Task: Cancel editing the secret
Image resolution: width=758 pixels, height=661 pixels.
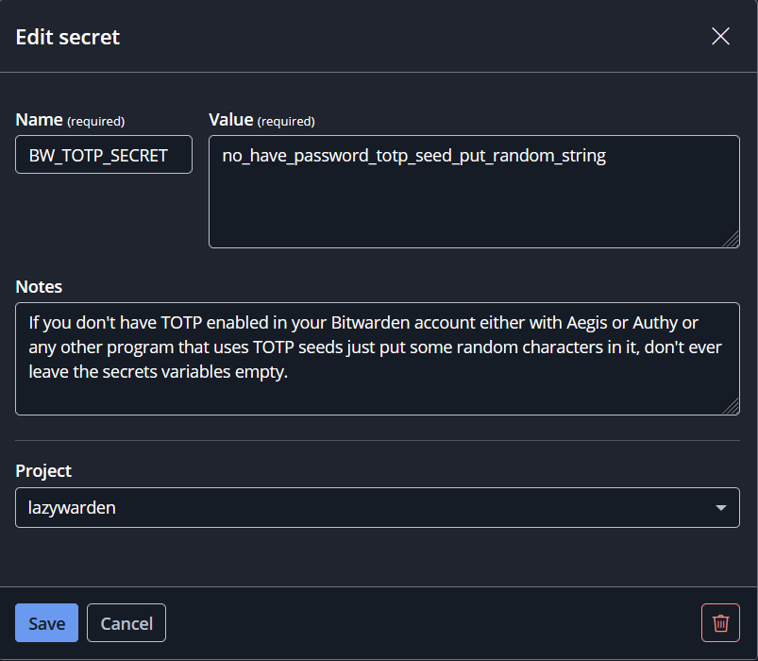Action: (x=126, y=623)
